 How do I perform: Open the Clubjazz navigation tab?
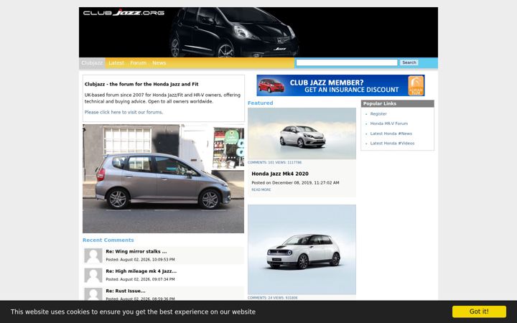92,63
